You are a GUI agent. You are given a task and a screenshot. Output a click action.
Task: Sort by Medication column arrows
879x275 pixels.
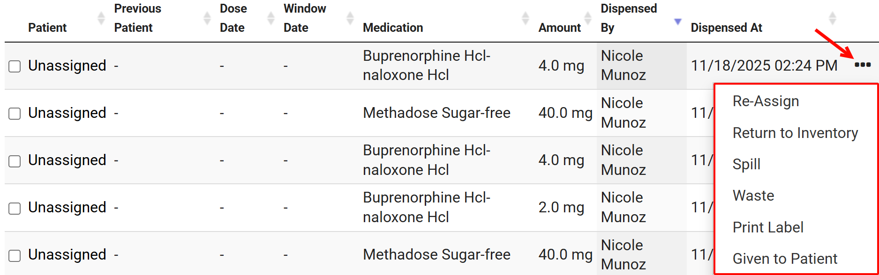coord(526,18)
